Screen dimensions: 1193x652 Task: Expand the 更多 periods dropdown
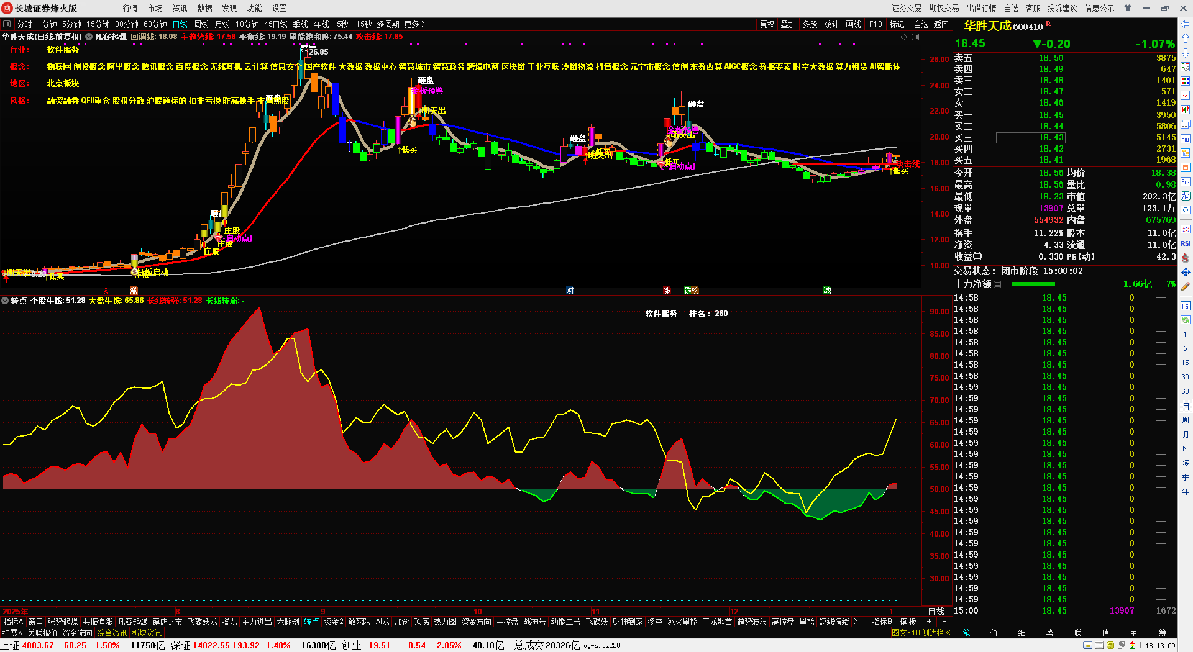414,24
